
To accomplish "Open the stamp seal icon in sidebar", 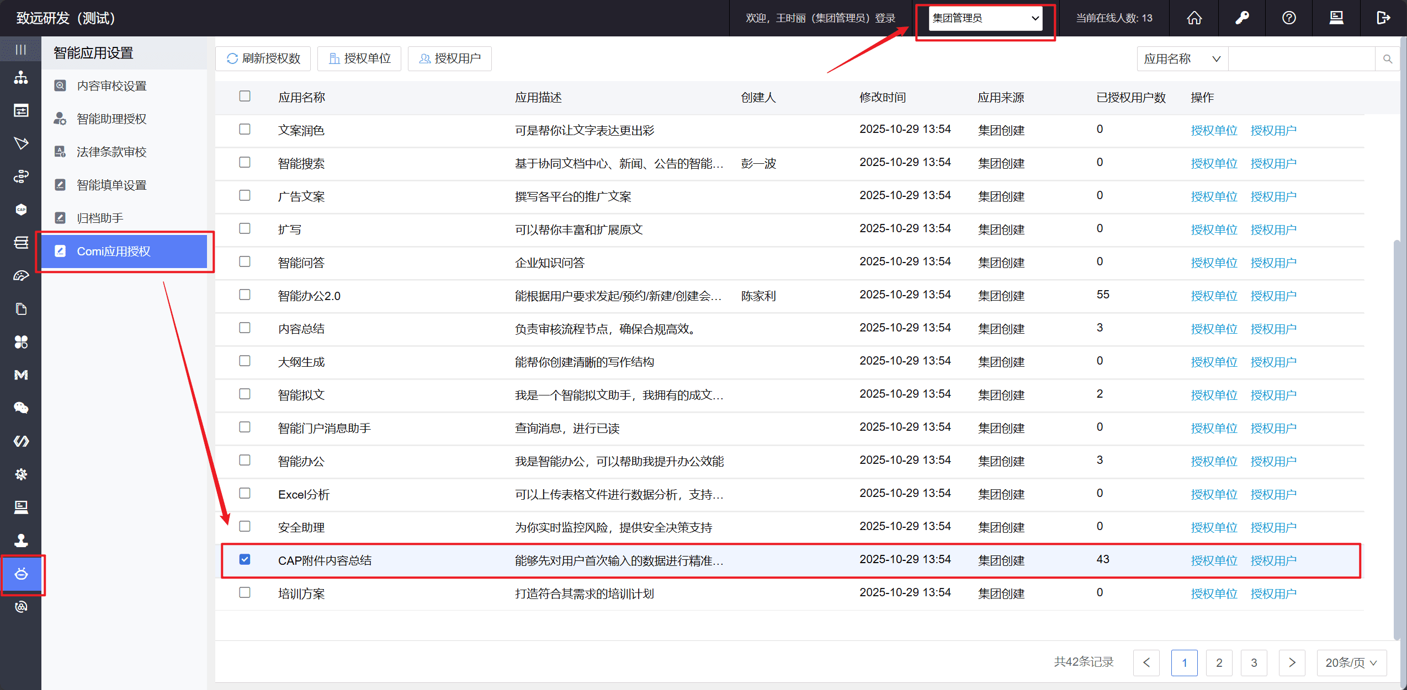I will click(21, 541).
